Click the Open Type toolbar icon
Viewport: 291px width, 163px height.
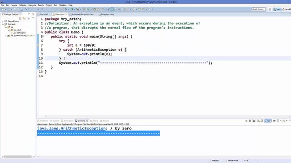pos(95,9)
